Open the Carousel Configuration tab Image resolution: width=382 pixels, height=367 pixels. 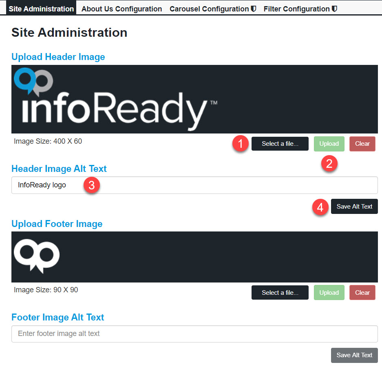point(213,9)
